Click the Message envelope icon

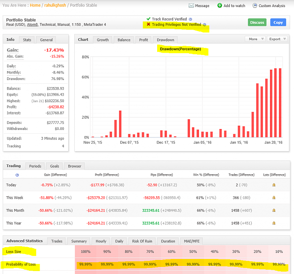coord(191,6)
